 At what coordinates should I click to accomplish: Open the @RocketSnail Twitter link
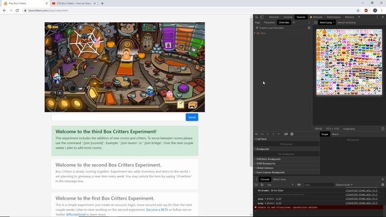pyautogui.click(x=75, y=215)
